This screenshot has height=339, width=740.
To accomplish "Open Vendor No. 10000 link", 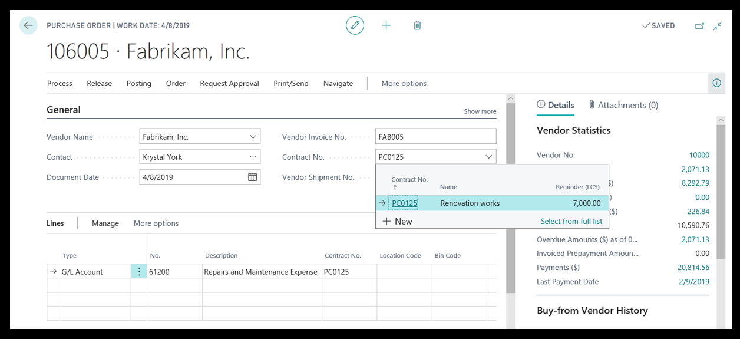I will (699, 155).
